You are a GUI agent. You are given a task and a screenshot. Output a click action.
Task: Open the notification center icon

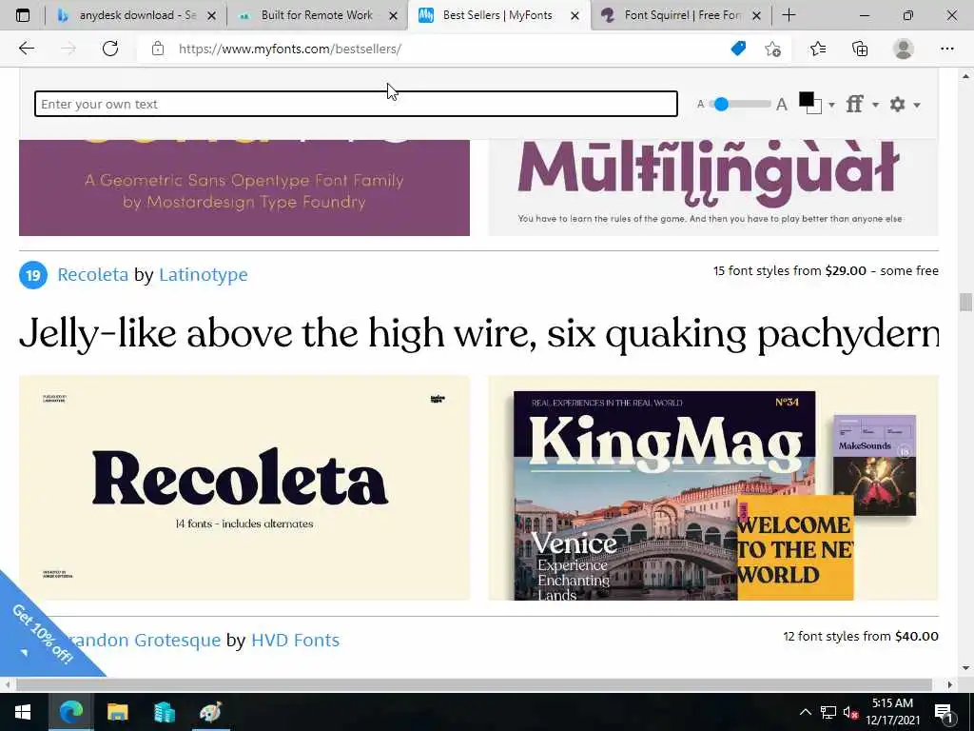tap(944, 713)
